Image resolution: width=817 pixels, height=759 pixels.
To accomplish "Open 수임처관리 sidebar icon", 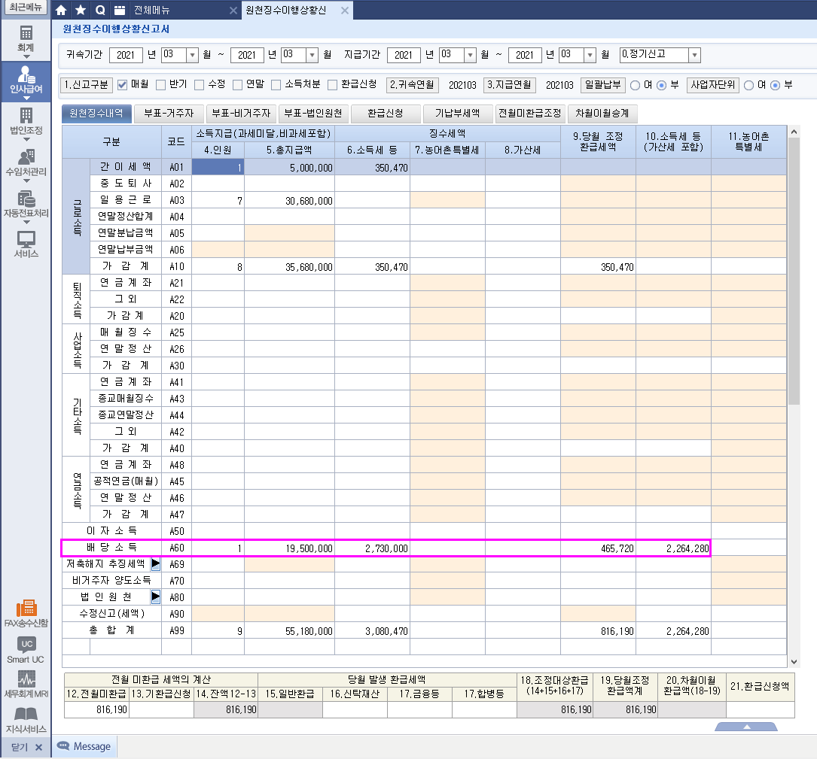I will [x=26, y=162].
